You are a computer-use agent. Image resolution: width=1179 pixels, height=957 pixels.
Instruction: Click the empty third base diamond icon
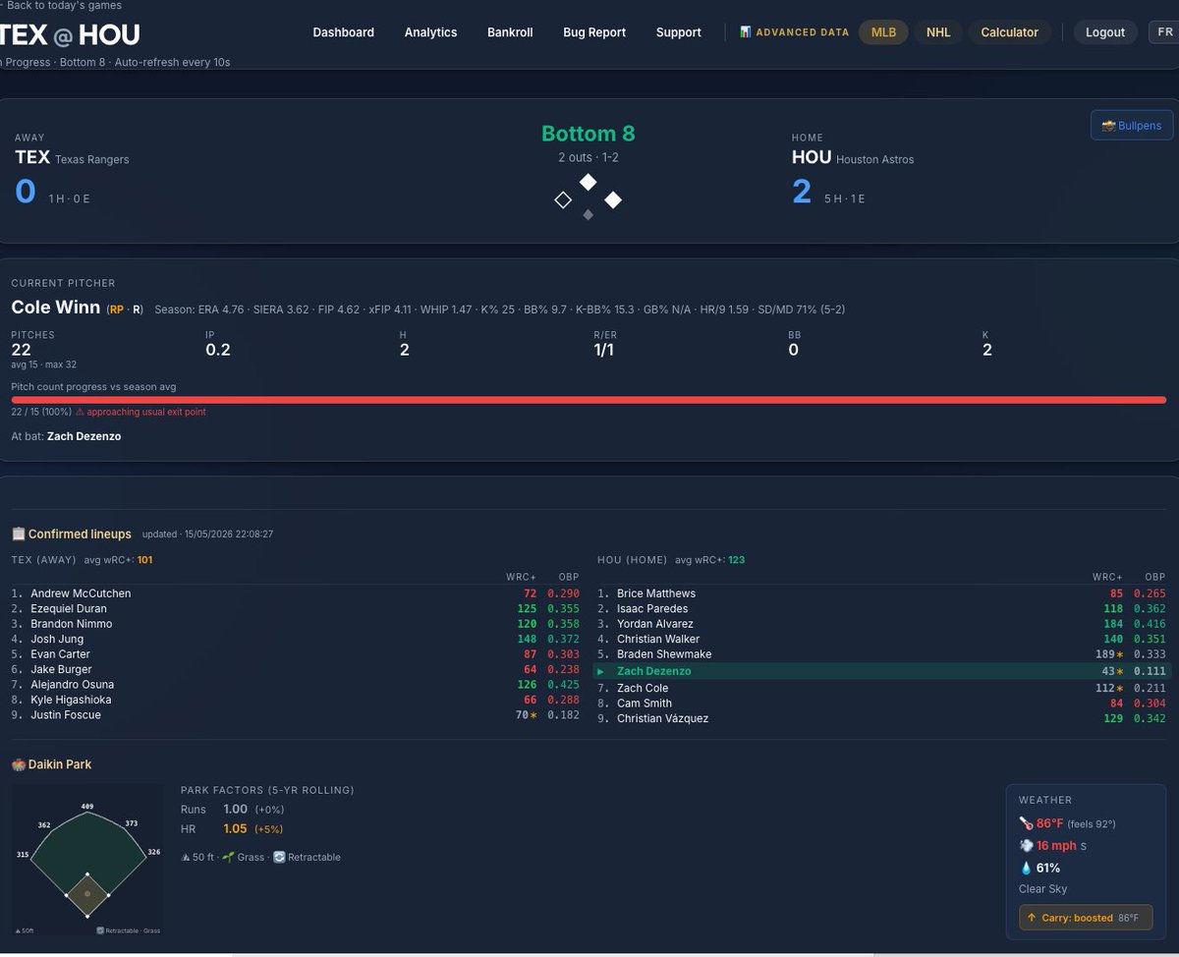[563, 200]
